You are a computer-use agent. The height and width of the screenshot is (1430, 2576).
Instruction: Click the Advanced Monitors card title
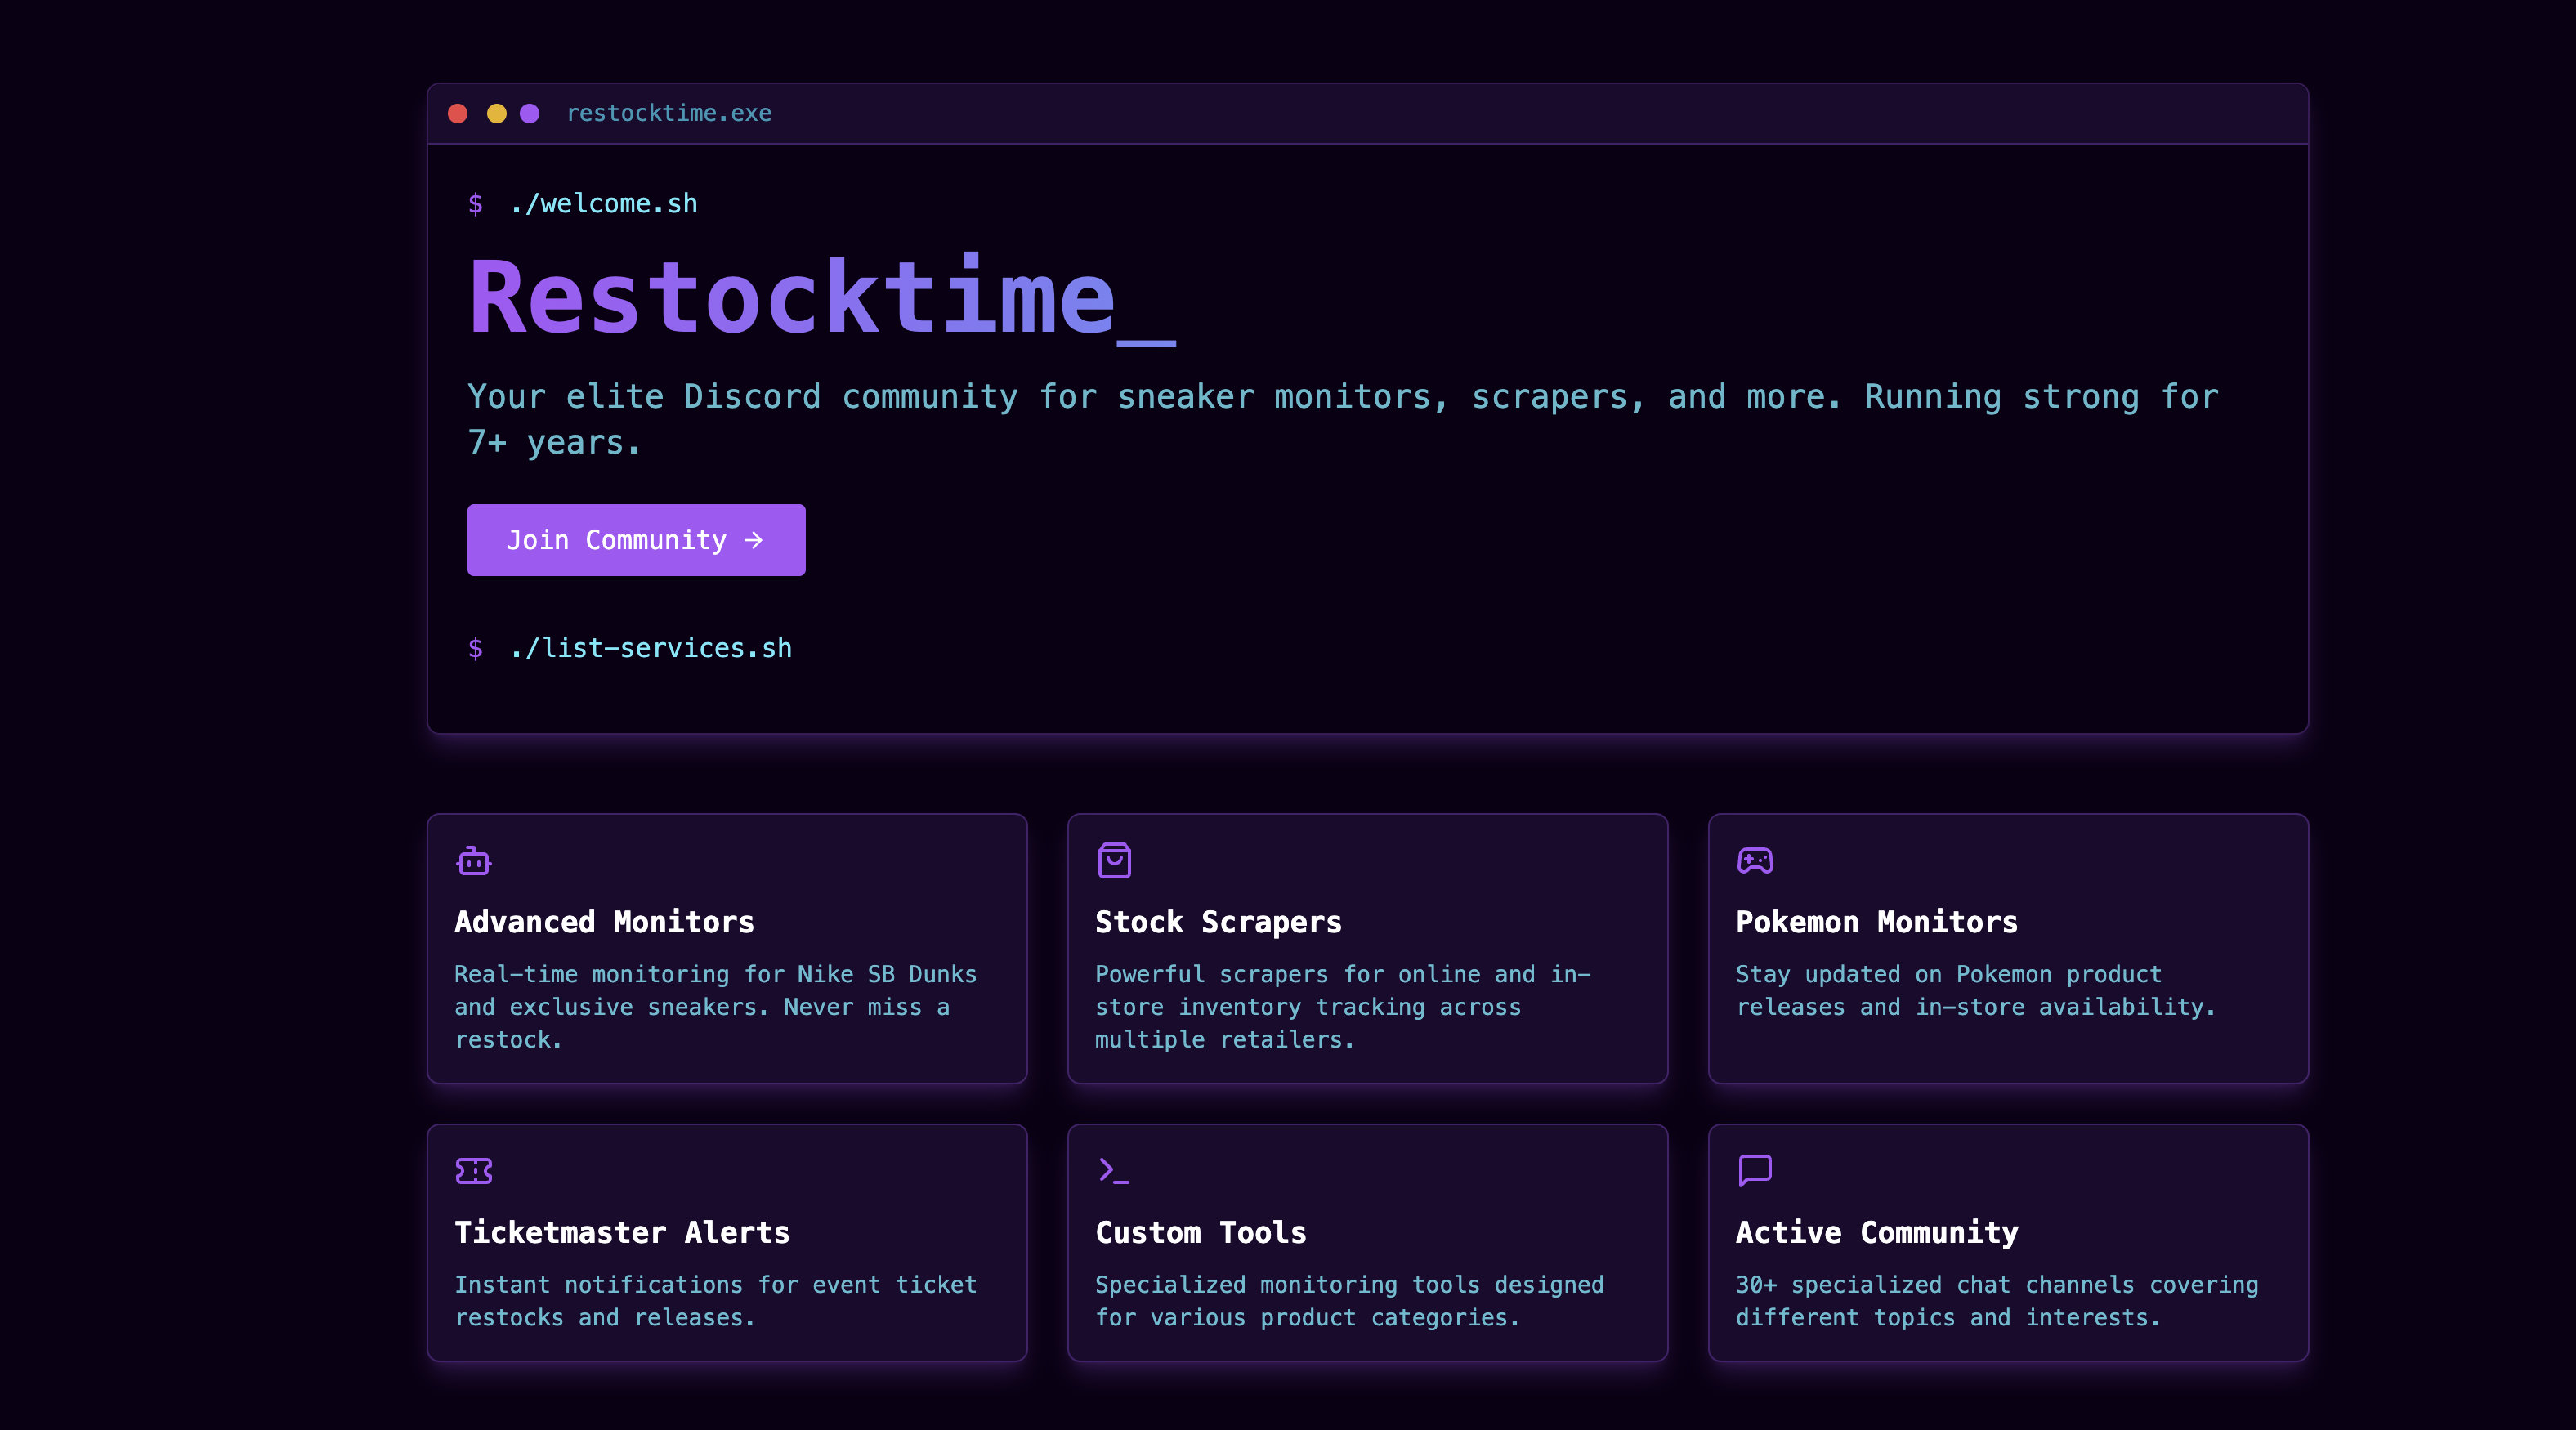click(604, 922)
